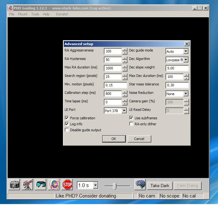
Task: Decrease Calibration step spinner
Action: tap(125, 95)
